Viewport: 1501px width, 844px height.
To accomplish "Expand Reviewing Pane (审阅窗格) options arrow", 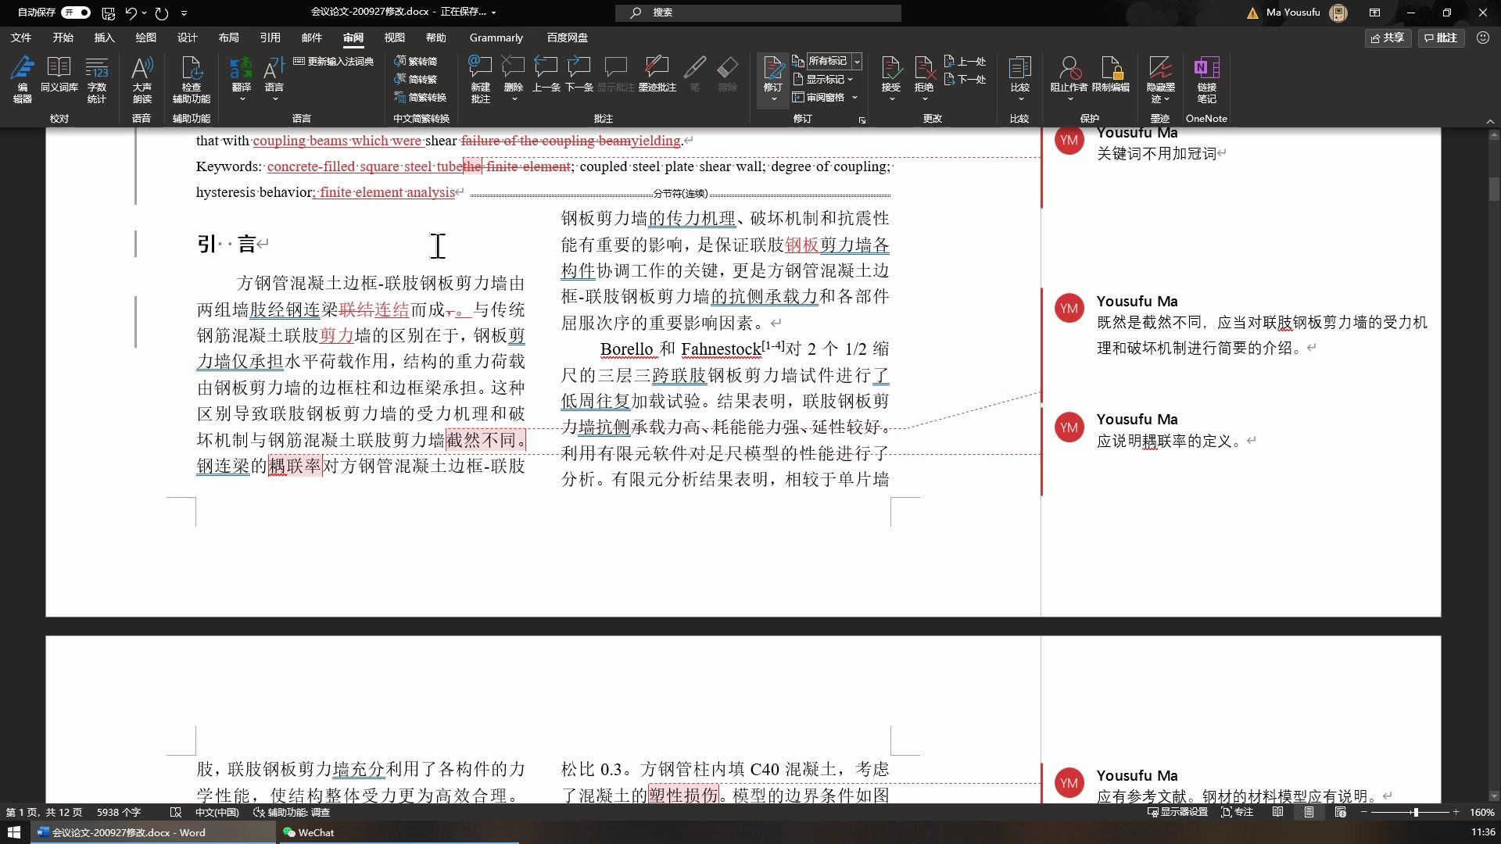I will 854,97.
